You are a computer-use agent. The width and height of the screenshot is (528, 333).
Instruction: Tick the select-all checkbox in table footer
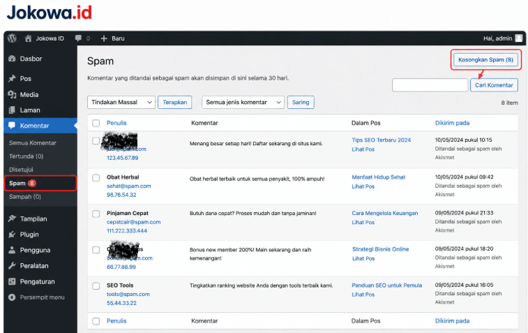click(96, 321)
